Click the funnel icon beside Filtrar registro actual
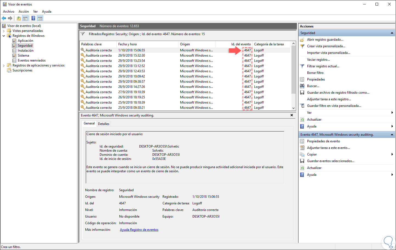396x250 pixels. tap(302, 66)
